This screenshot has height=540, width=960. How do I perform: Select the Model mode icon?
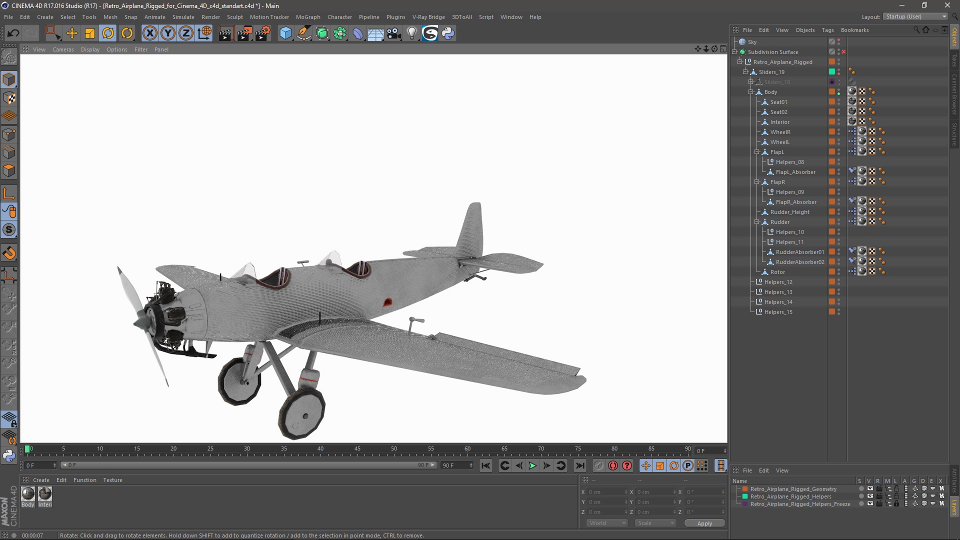click(9, 79)
